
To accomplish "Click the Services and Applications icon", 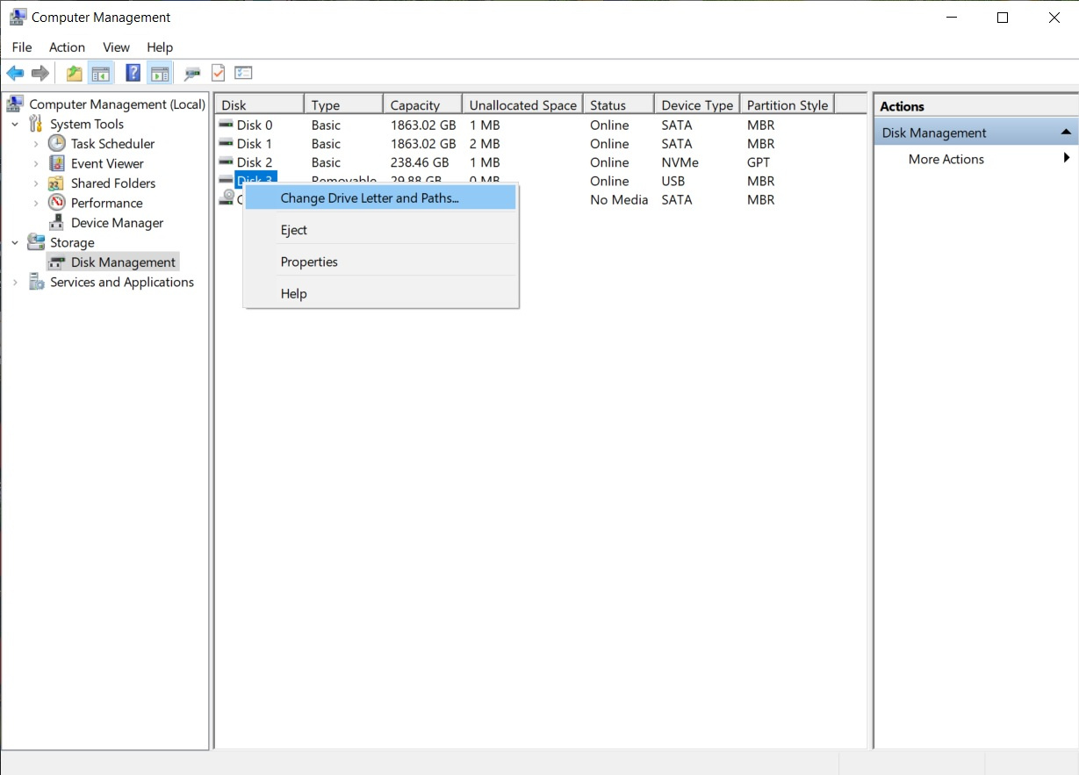I will [36, 282].
